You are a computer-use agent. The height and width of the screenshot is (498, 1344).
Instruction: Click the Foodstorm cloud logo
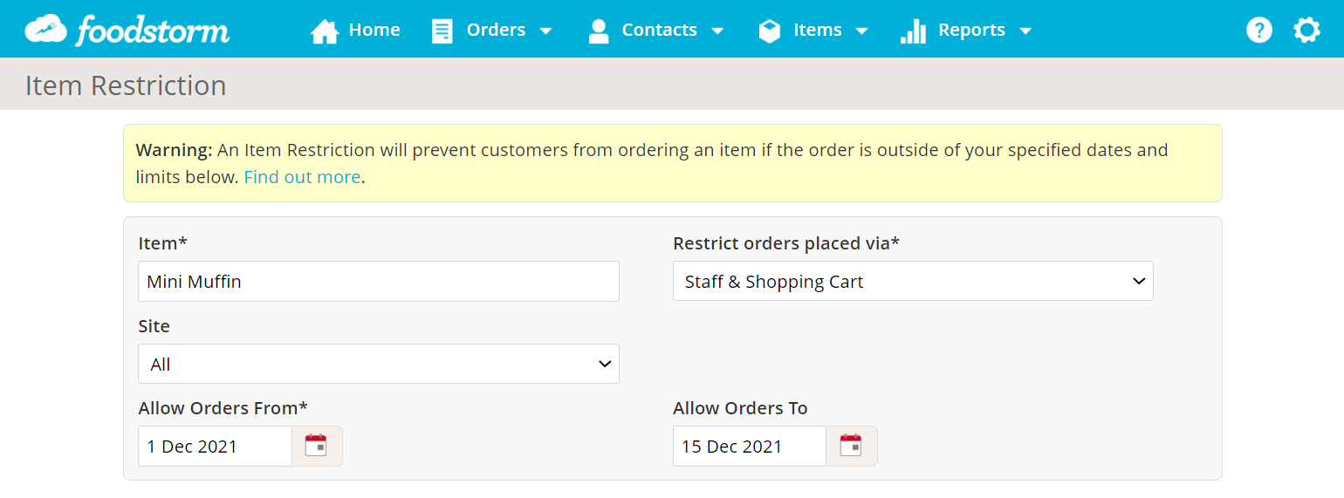(45, 30)
